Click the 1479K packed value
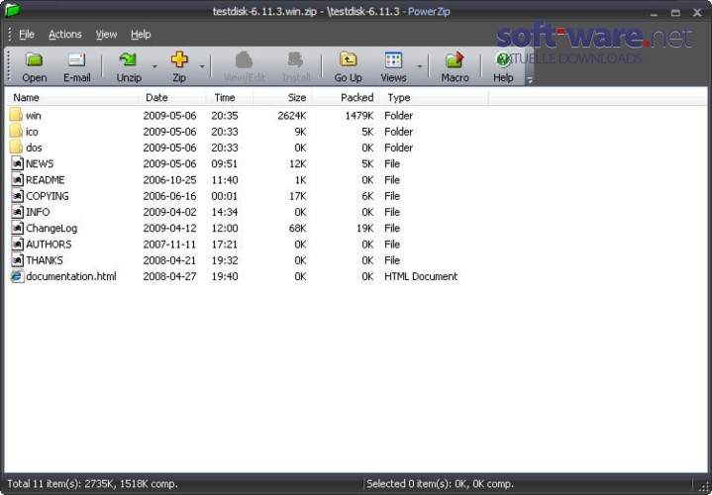Viewport: 712px width, 495px height. 359,116
